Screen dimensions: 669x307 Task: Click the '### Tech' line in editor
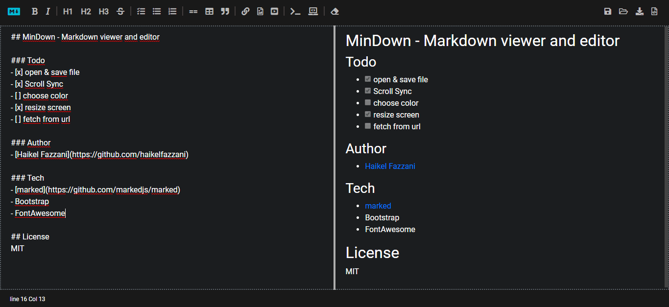point(27,178)
